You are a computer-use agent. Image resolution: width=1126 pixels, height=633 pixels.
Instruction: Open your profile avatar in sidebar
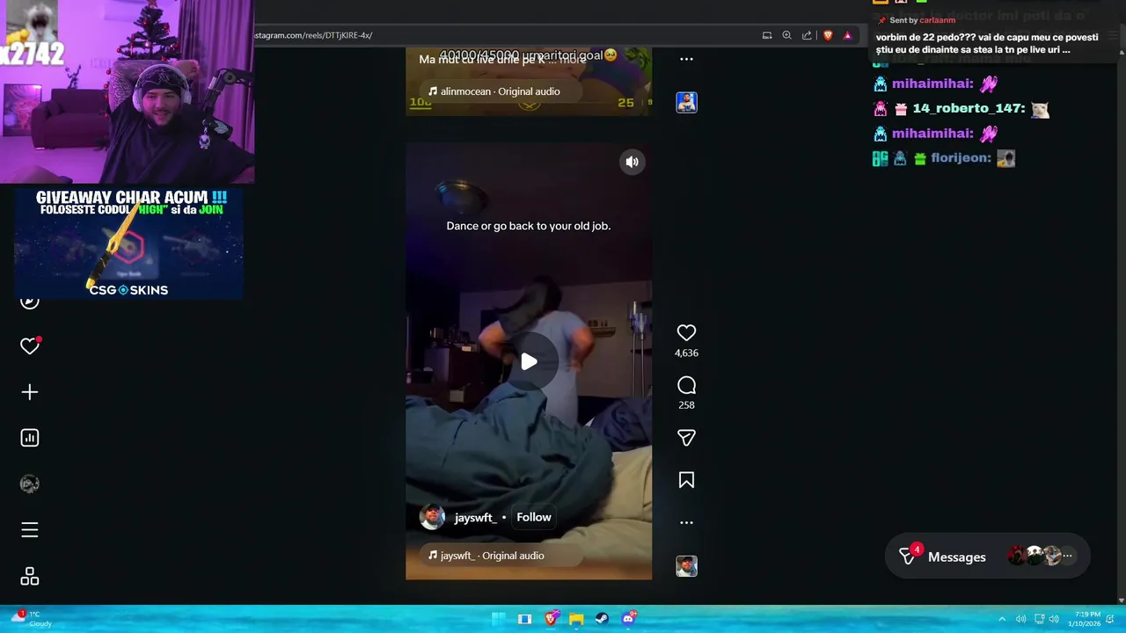(30, 484)
